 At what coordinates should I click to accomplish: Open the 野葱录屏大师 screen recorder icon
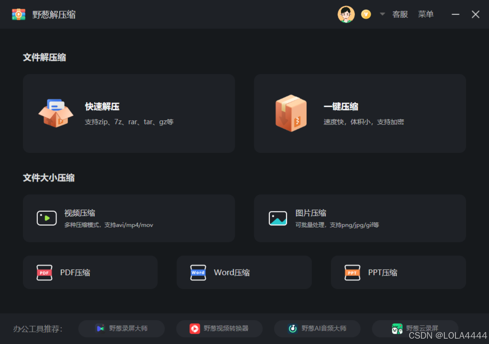100,328
